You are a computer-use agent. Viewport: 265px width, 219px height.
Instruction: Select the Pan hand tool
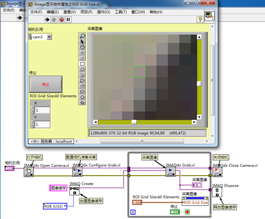(82, 47)
